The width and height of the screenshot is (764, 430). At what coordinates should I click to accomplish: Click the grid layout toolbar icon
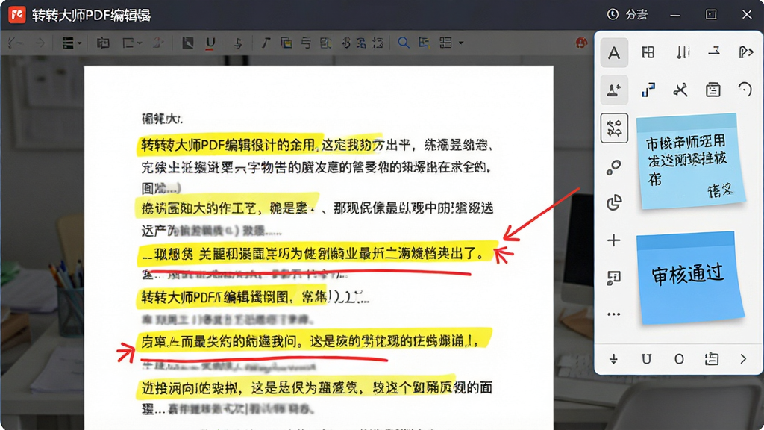tap(445, 43)
